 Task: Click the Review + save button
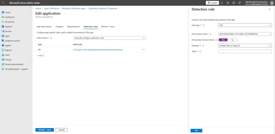(x=45, y=130)
